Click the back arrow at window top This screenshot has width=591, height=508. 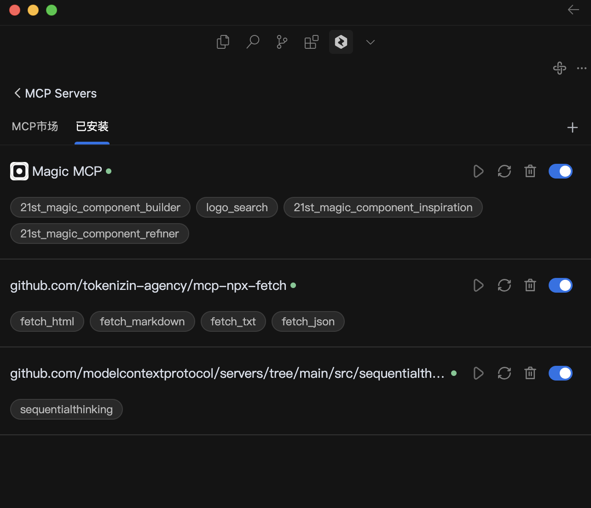[x=574, y=10]
